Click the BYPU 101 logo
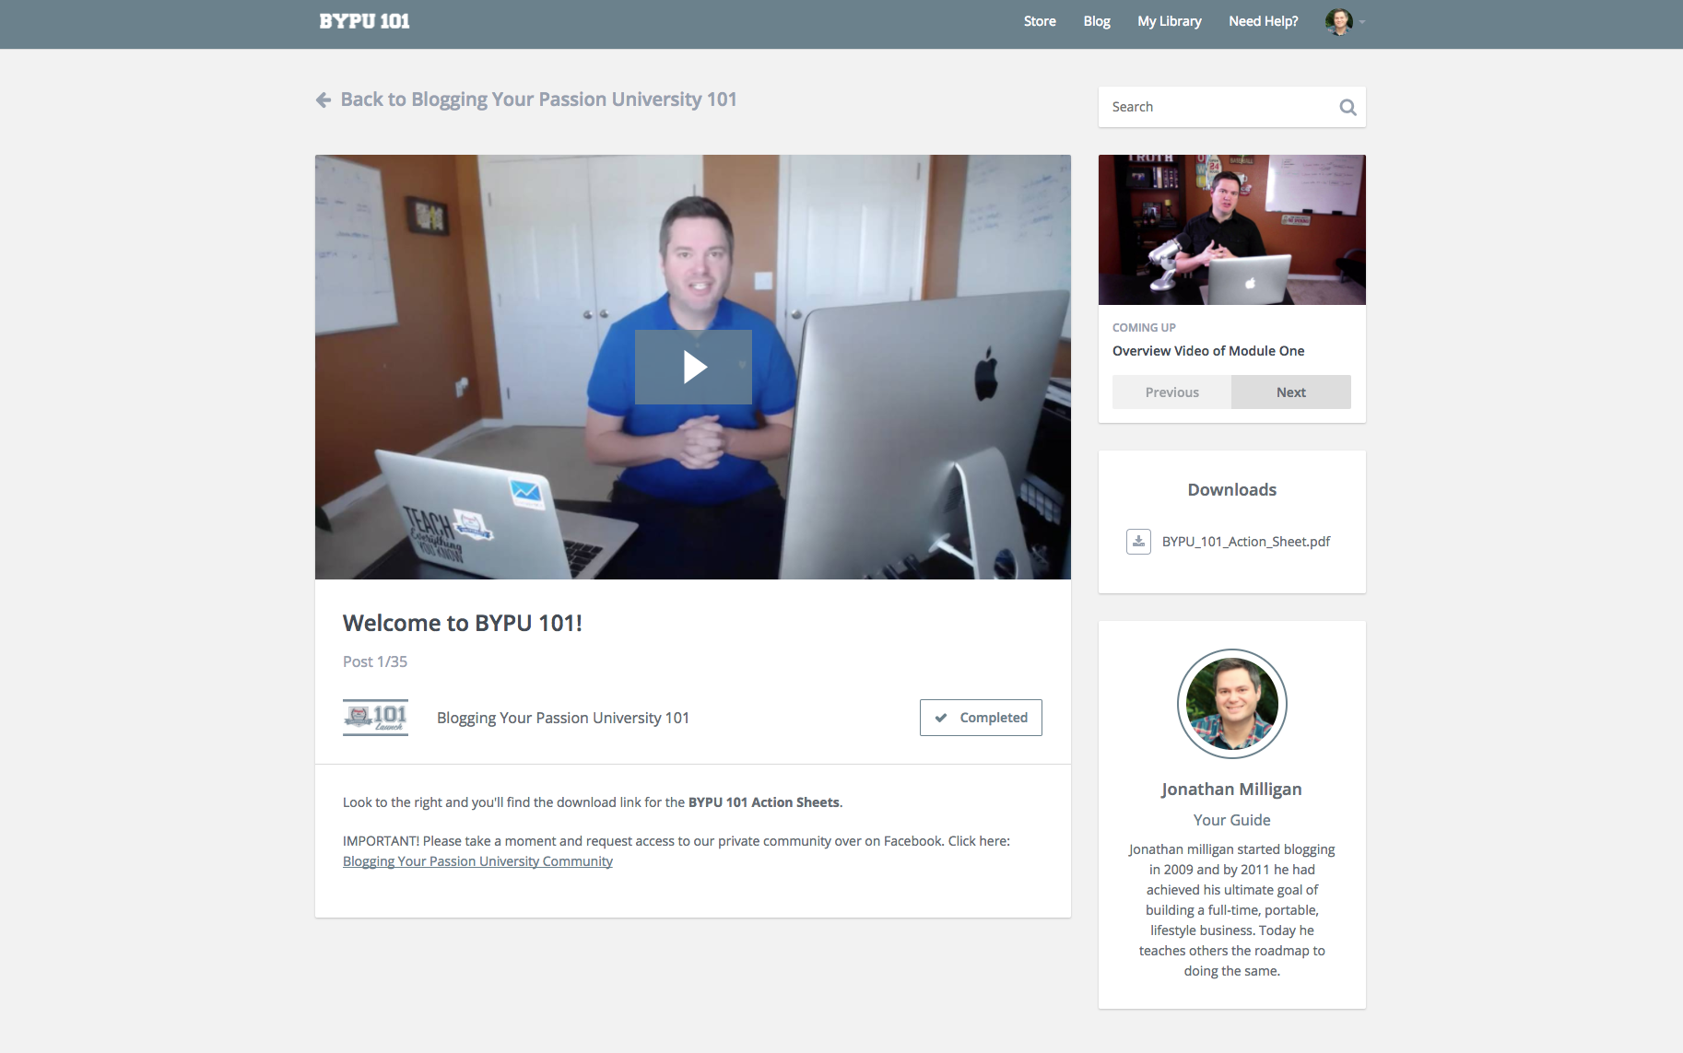 (x=364, y=21)
